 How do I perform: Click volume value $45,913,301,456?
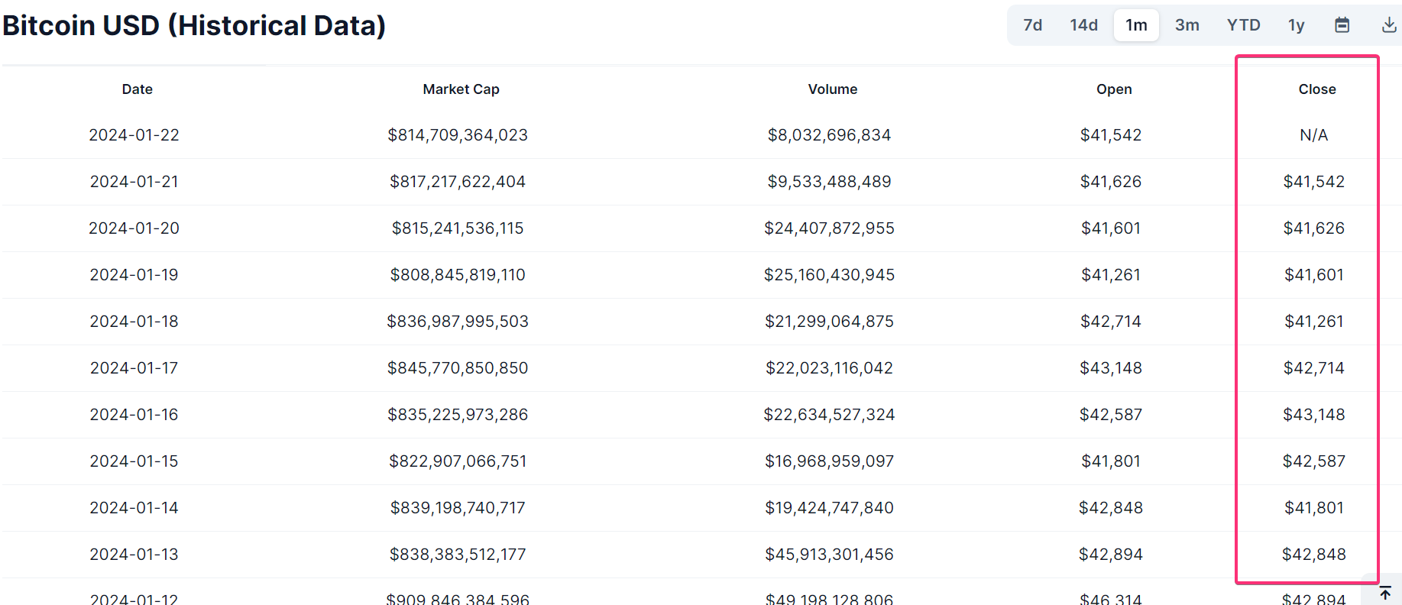coord(830,555)
